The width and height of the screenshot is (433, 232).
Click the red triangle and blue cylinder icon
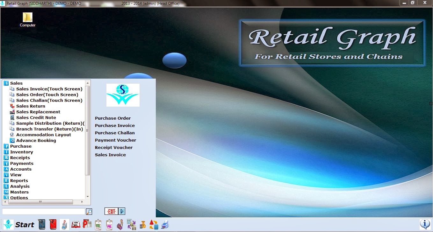point(154,225)
